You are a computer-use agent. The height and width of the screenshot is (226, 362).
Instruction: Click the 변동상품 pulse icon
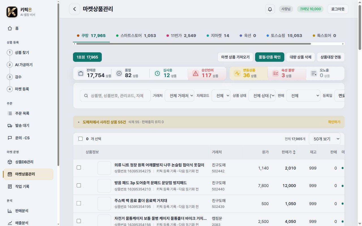[x=237, y=73]
